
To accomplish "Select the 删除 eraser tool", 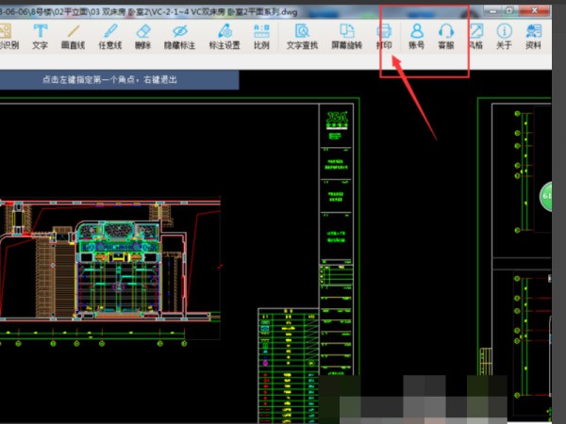I will click(x=143, y=36).
